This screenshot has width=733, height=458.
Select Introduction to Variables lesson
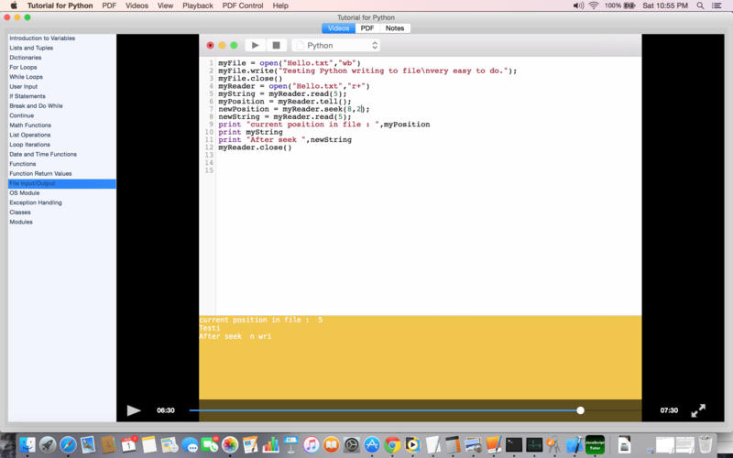61,38
